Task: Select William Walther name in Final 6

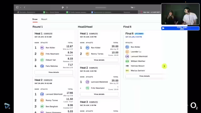Action: click(138, 61)
